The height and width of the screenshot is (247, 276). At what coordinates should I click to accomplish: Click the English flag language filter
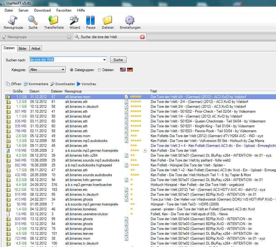click(x=123, y=70)
